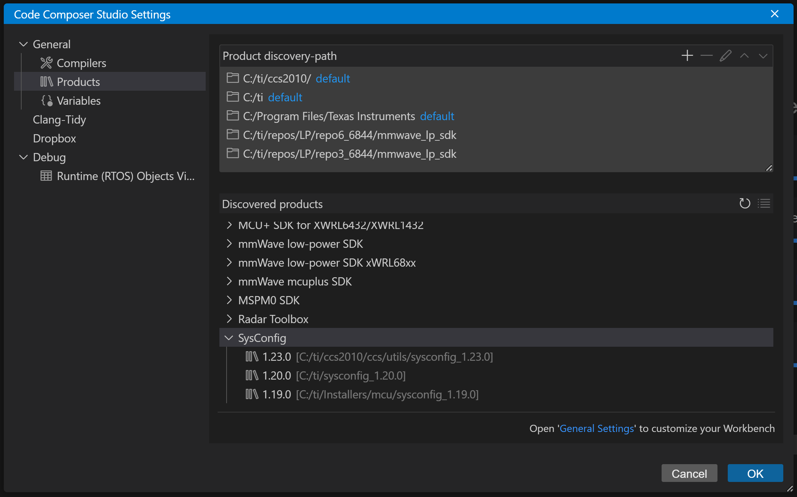
Task: Click the list view icon beside refresh
Action: coord(764,204)
